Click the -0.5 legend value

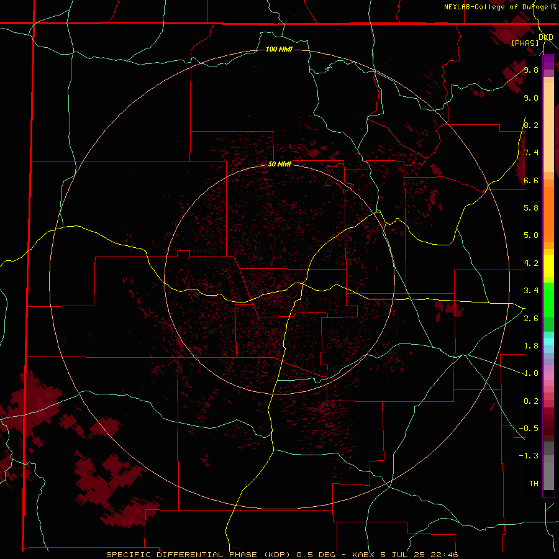click(529, 429)
